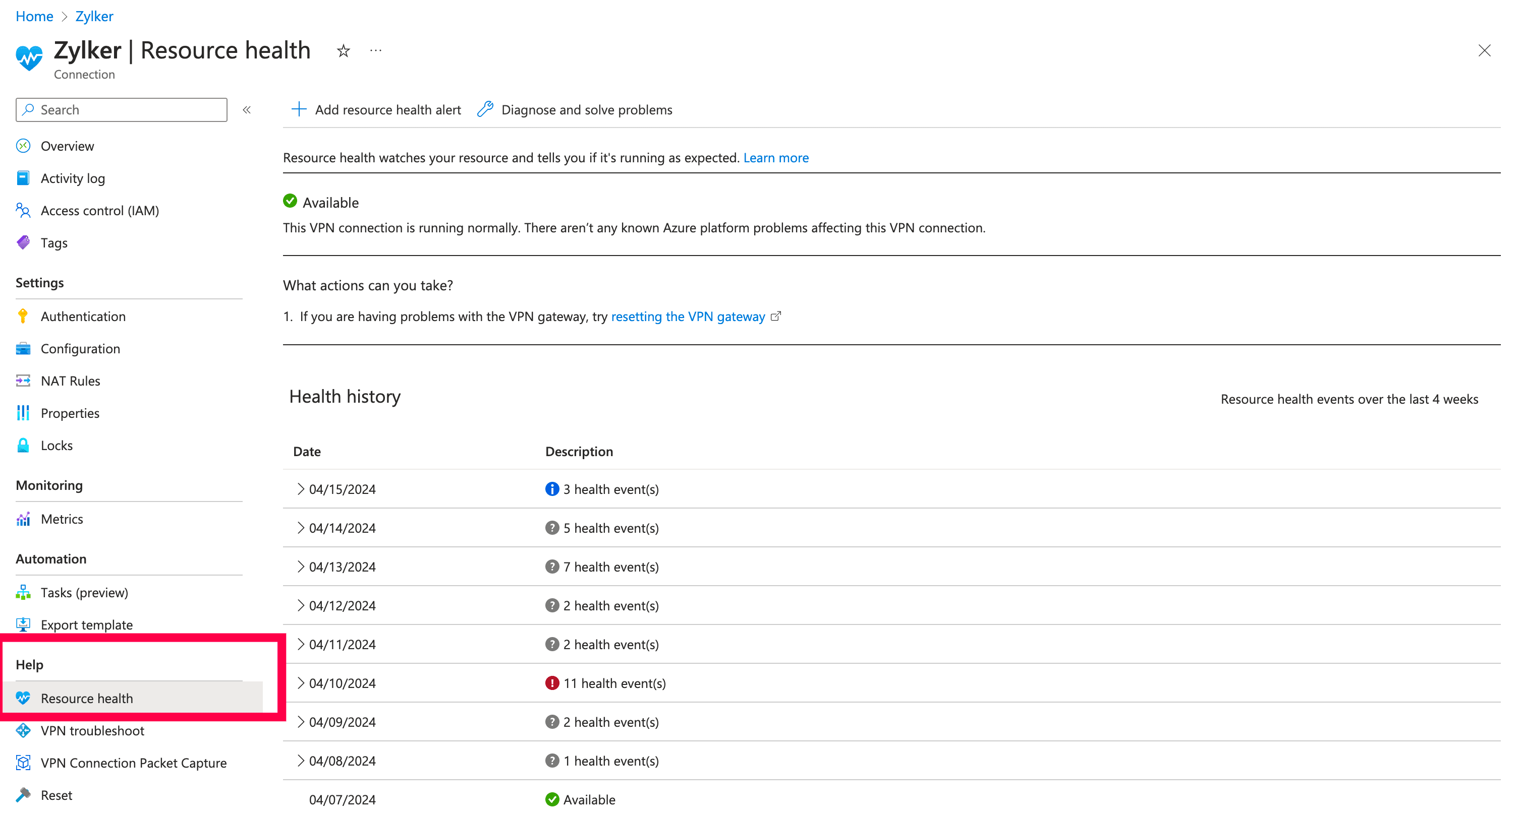Click the favorite star icon
The width and height of the screenshot is (1519, 817).
[x=343, y=51]
